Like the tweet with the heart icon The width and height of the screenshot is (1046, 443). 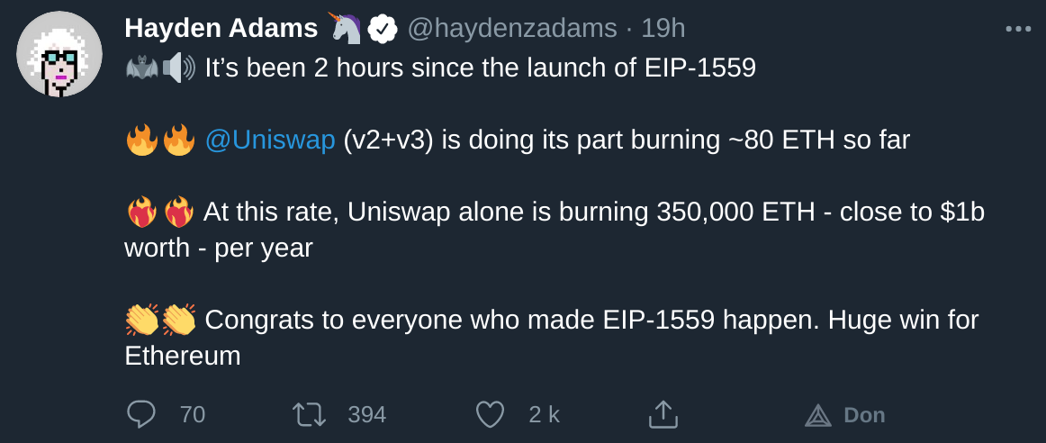(490, 414)
